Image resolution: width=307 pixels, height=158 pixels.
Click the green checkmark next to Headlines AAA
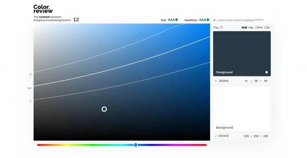pyautogui.click(x=208, y=20)
